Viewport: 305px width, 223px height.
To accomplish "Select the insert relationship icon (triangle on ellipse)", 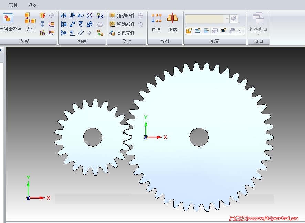I will [x=72, y=16].
